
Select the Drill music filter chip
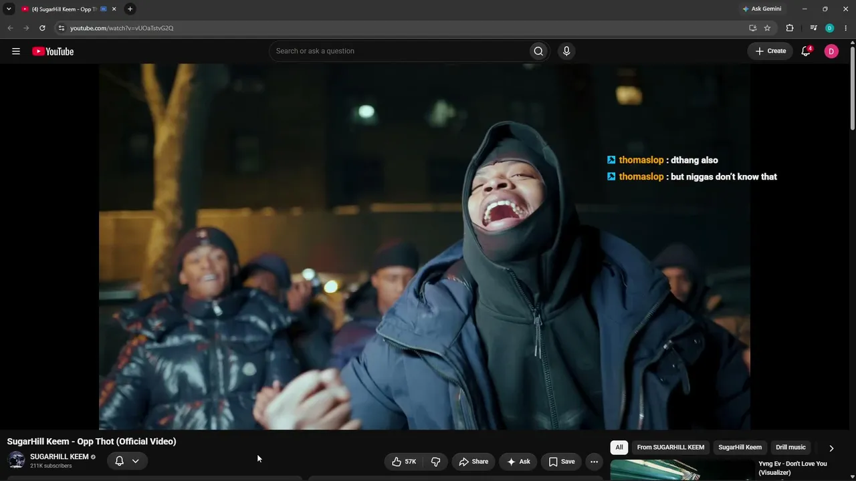tap(790, 448)
